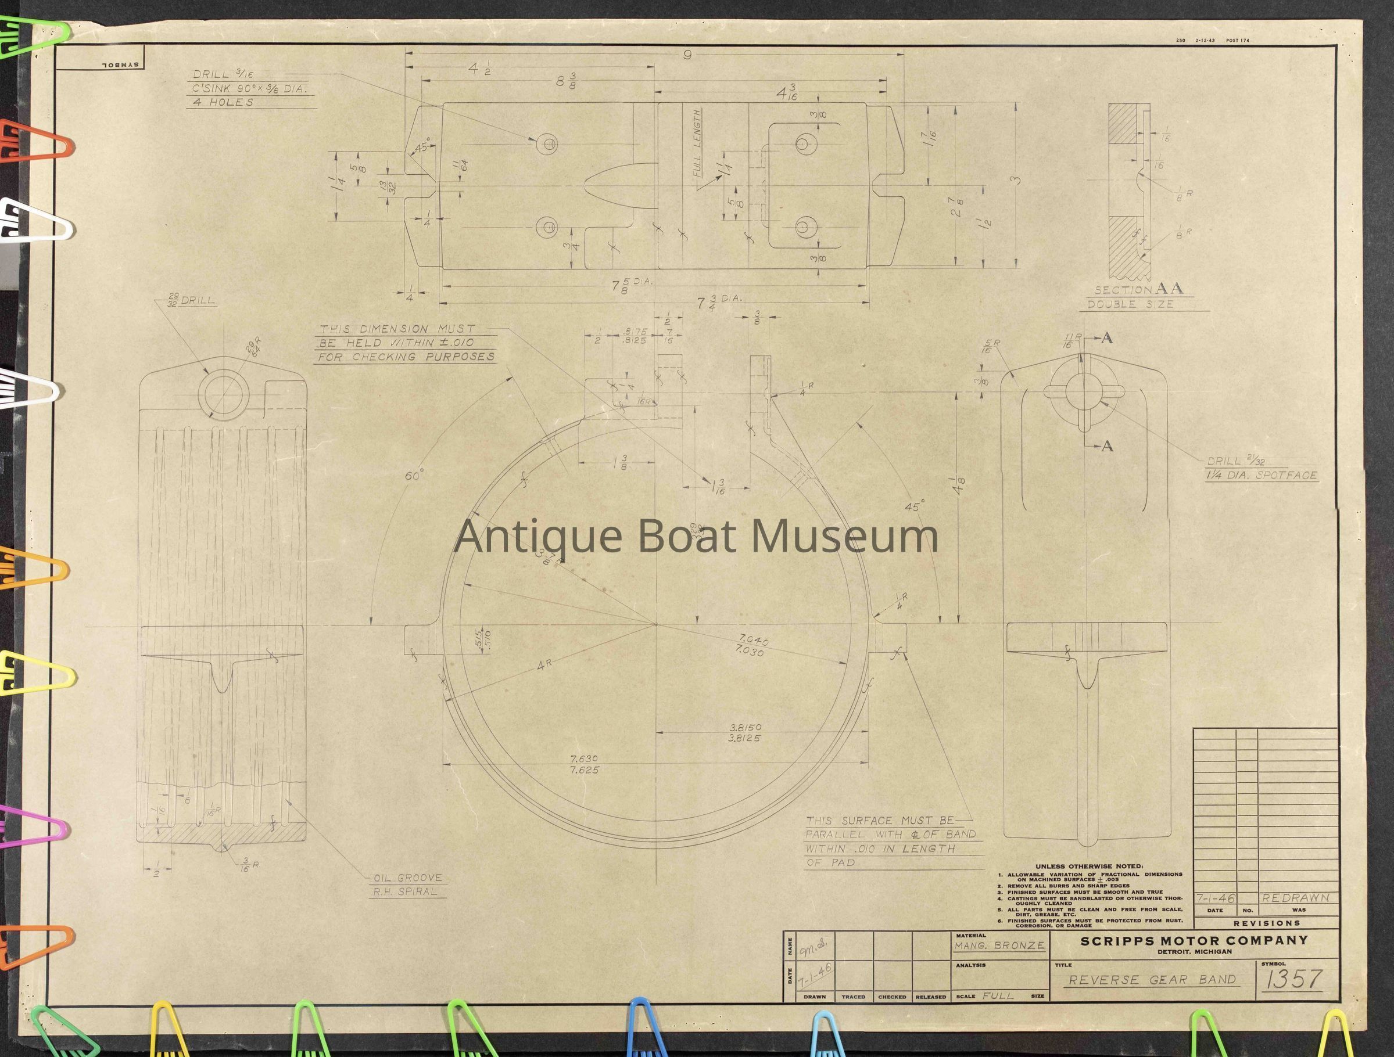Click the symbol number 1357
Viewport: 1394px width, 1057px height.
click(x=1296, y=980)
